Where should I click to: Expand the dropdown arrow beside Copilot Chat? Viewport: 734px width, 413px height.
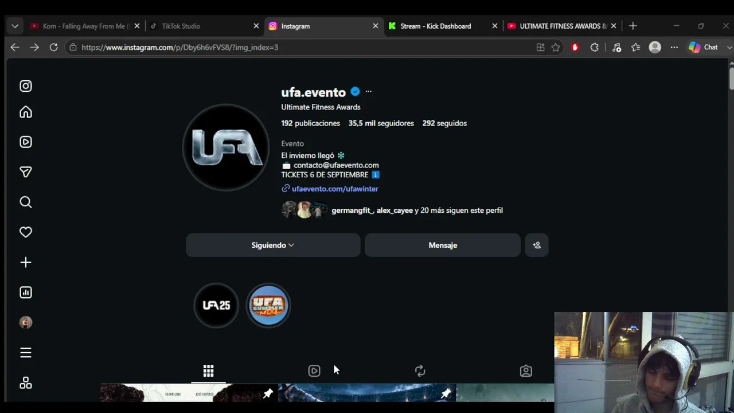tap(729, 48)
